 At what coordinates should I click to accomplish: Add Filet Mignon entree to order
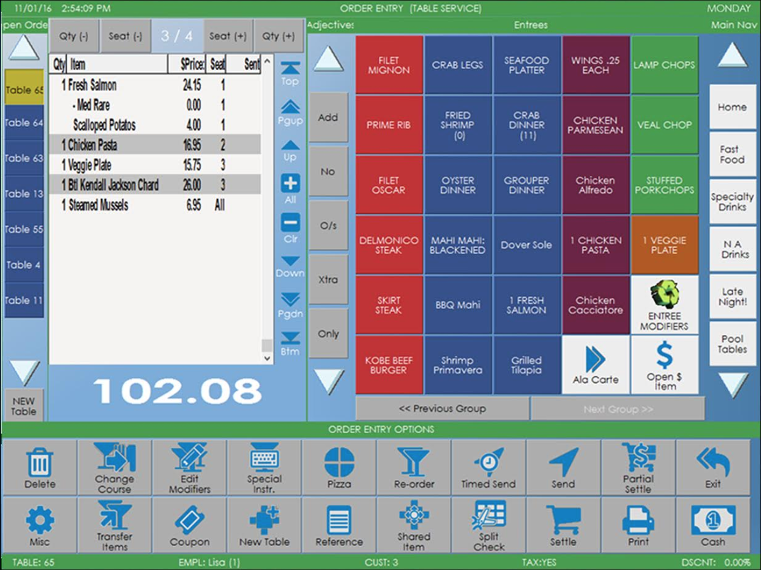tap(389, 65)
